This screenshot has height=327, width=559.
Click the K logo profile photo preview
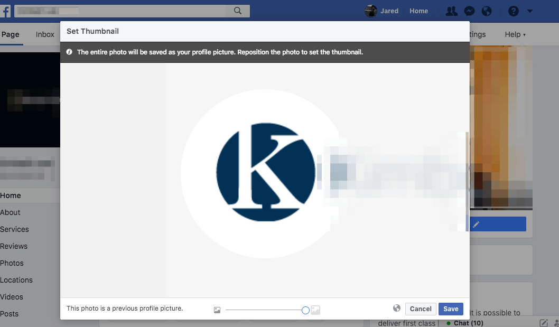pyautogui.click(x=266, y=172)
